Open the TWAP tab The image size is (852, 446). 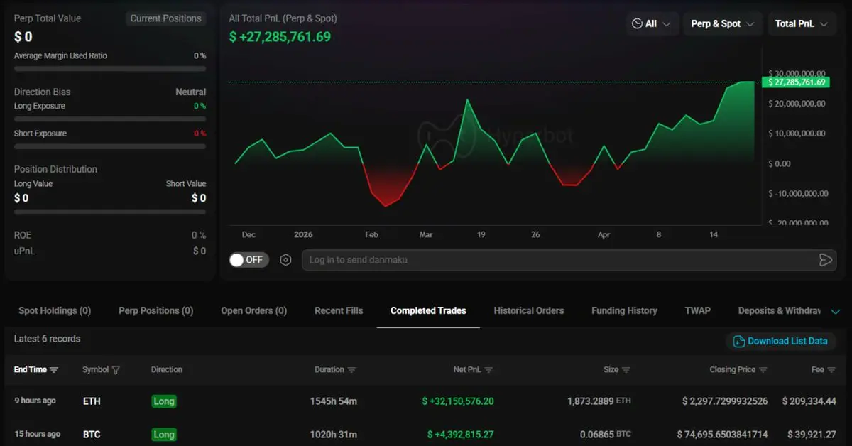tap(697, 310)
